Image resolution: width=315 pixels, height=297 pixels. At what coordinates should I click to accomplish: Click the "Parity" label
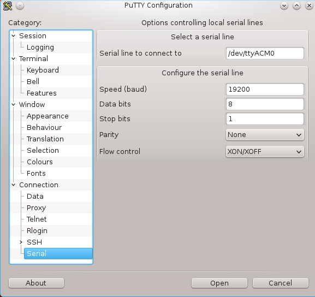tap(109, 135)
